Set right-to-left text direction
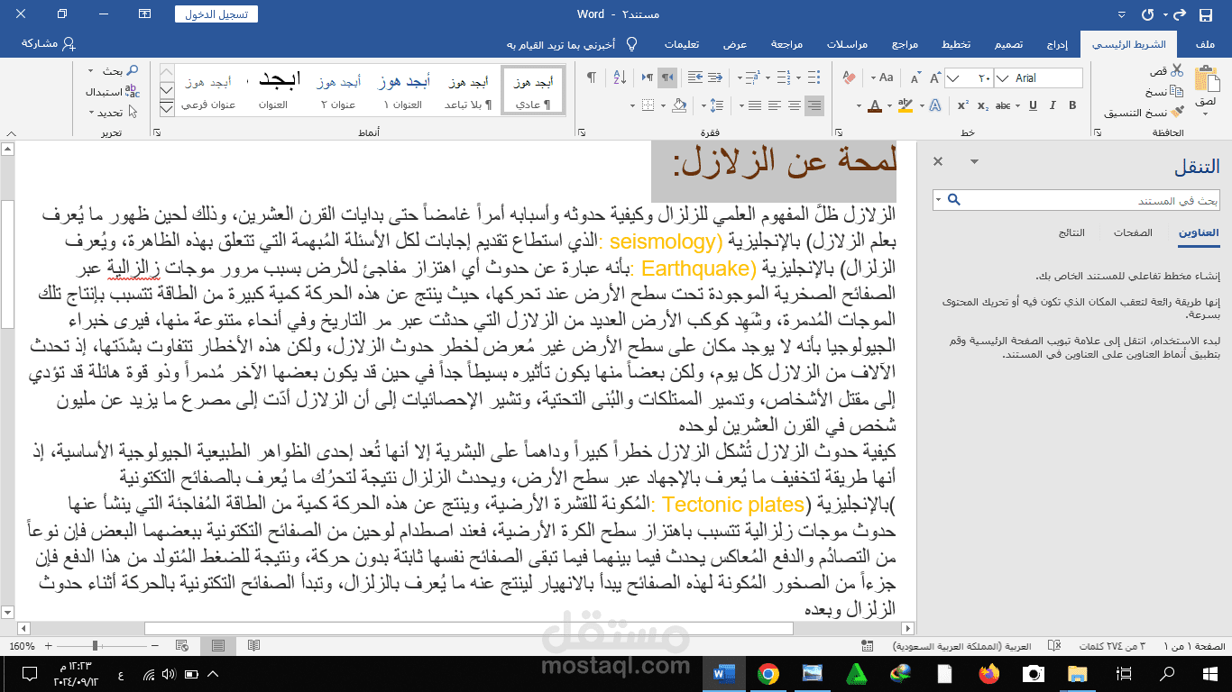 click(x=667, y=77)
